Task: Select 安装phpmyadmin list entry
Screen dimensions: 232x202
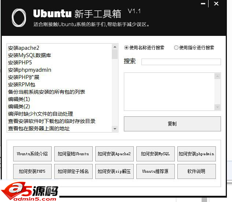Action: click(x=59, y=70)
